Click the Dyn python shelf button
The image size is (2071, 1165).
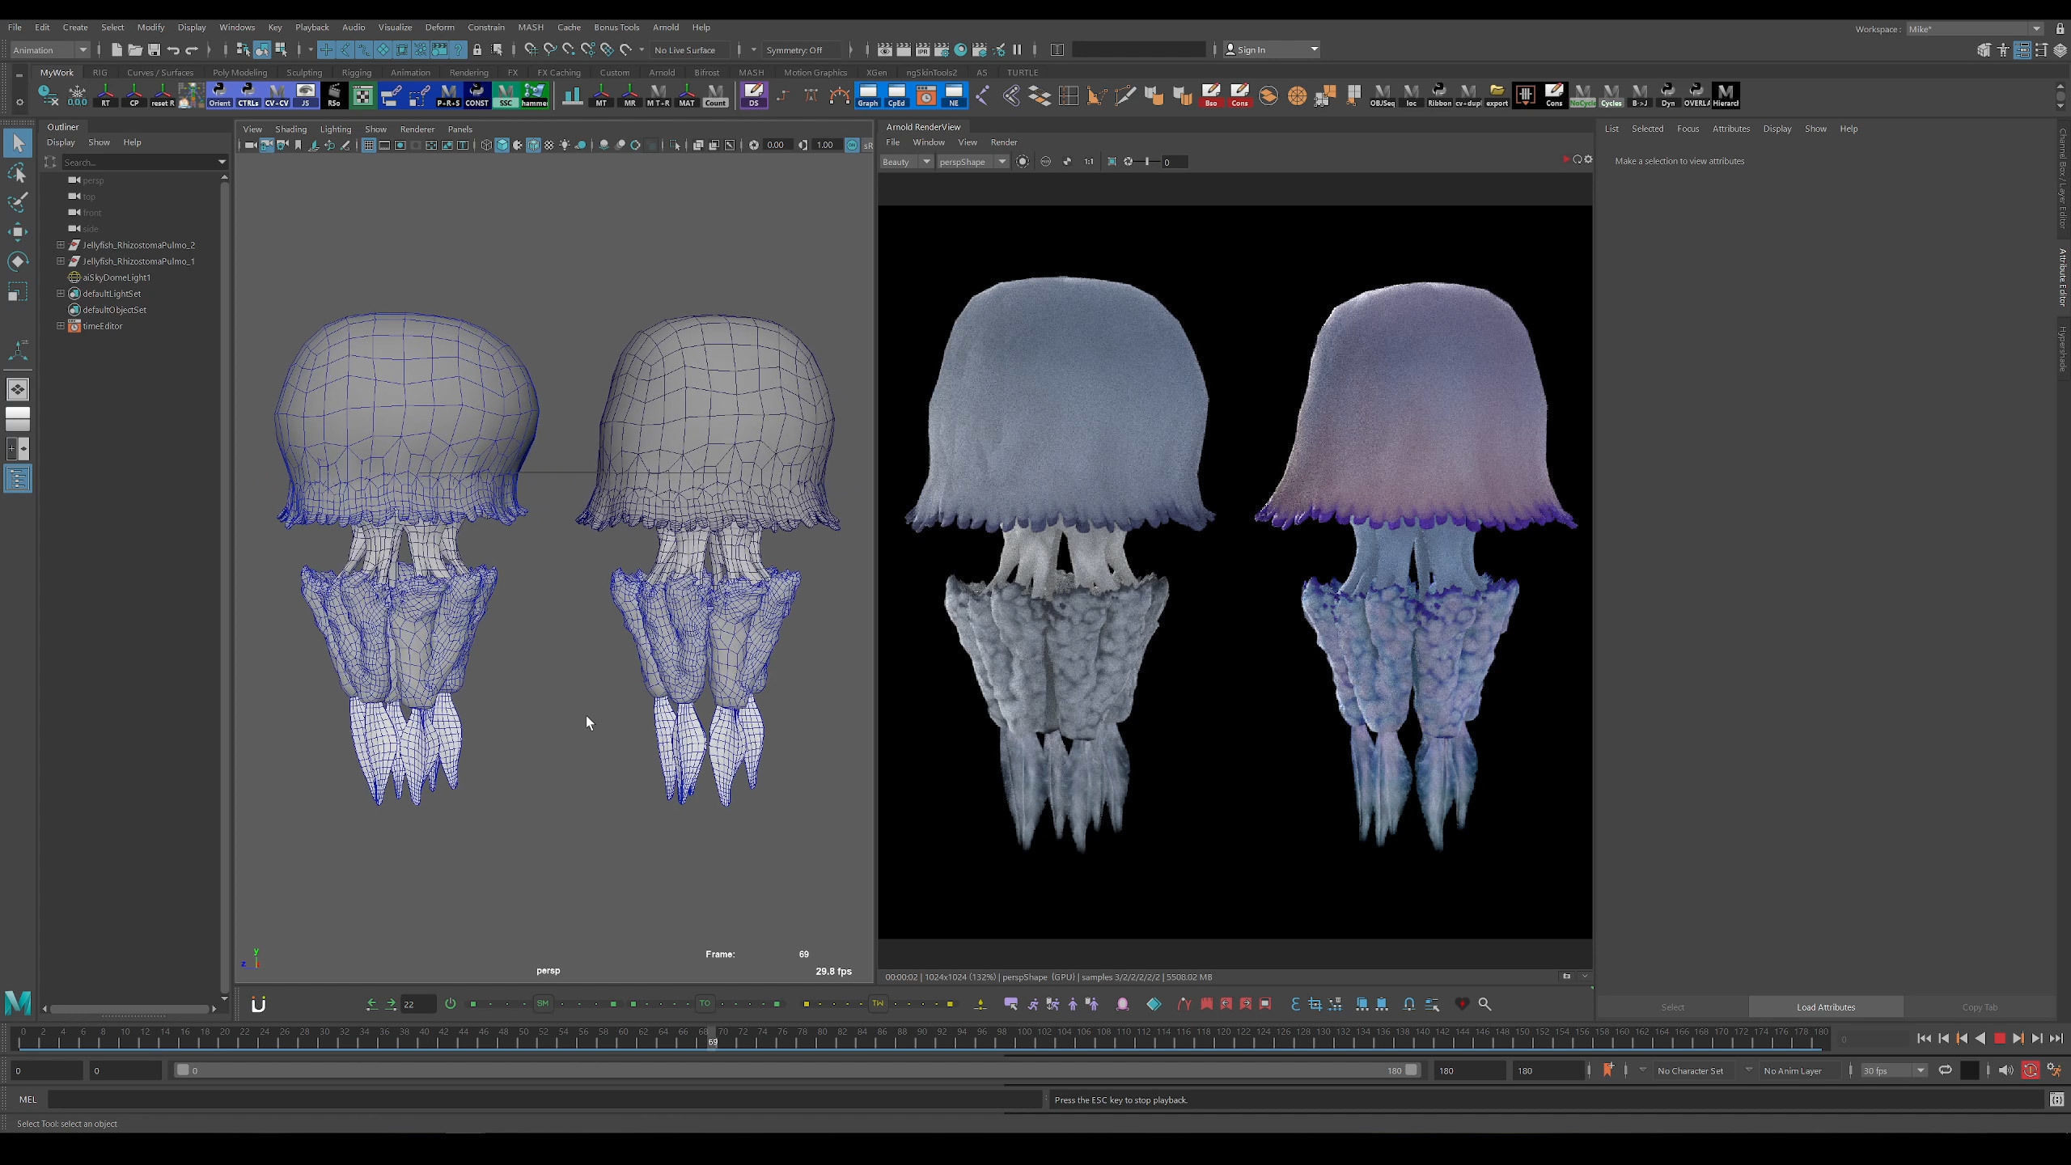click(x=1667, y=95)
